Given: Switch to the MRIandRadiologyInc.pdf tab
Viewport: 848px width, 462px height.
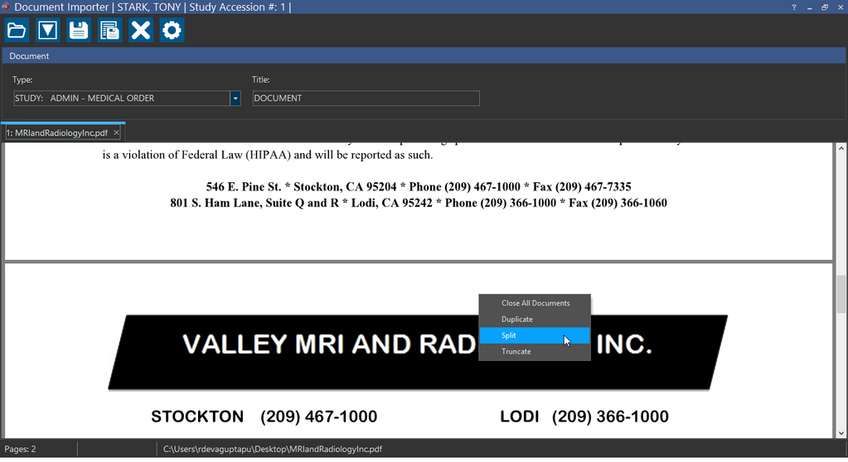Looking at the screenshot, I should 56,132.
